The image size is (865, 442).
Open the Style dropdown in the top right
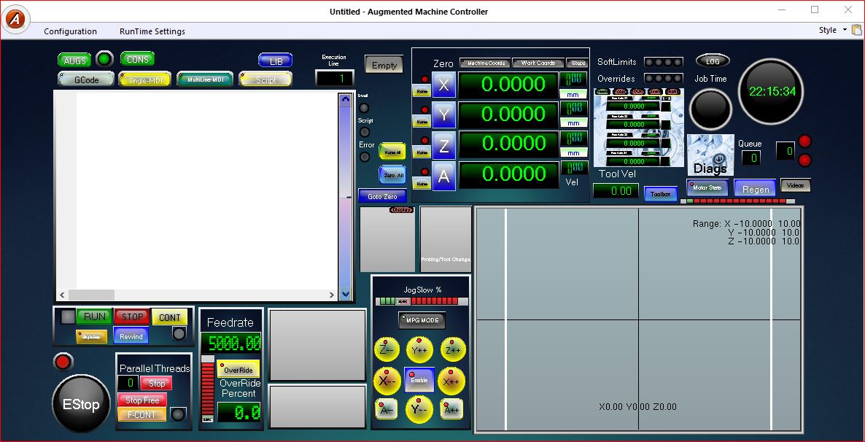tap(831, 30)
